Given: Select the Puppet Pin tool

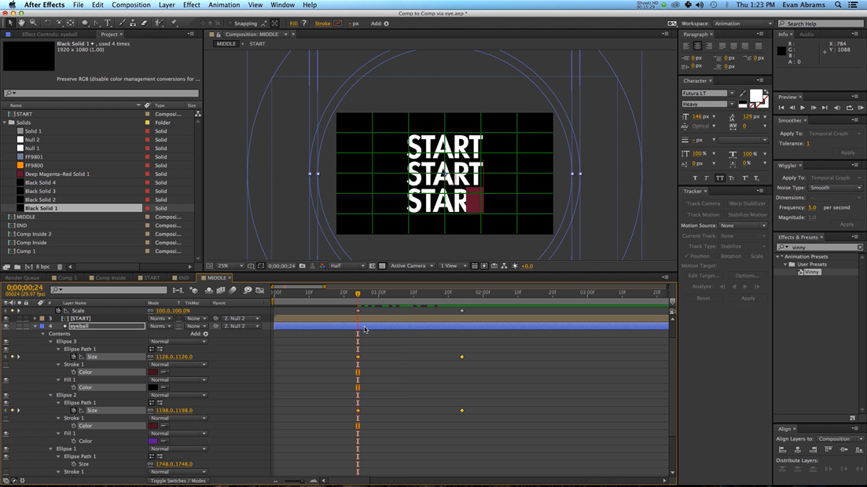Looking at the screenshot, I should pos(174,24).
